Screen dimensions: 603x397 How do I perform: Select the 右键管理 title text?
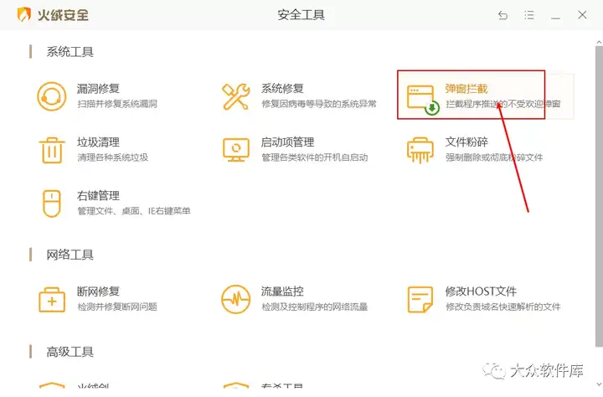[x=98, y=196]
